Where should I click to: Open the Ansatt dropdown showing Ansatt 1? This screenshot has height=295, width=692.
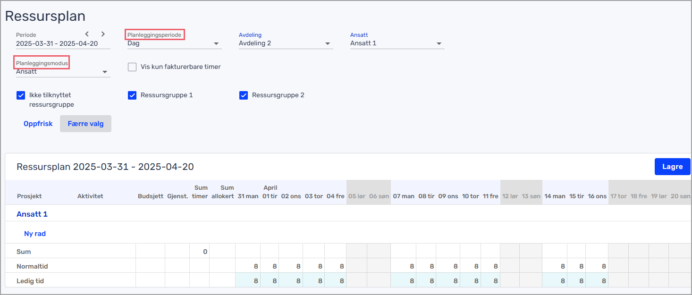pos(397,43)
